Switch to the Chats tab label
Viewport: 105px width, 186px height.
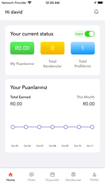(32, 180)
